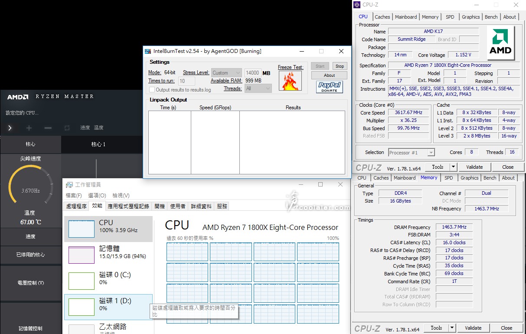526x334 pixels.
Task: Select the 核心 header in Ryzen Master
Action: (30, 144)
